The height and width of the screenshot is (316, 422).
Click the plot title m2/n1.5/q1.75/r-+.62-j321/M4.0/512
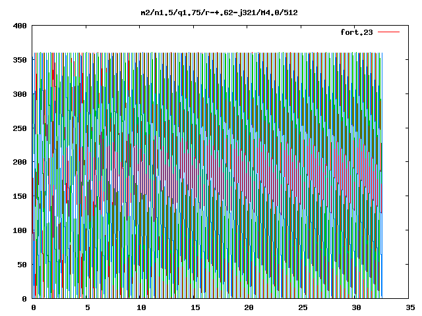point(220,13)
